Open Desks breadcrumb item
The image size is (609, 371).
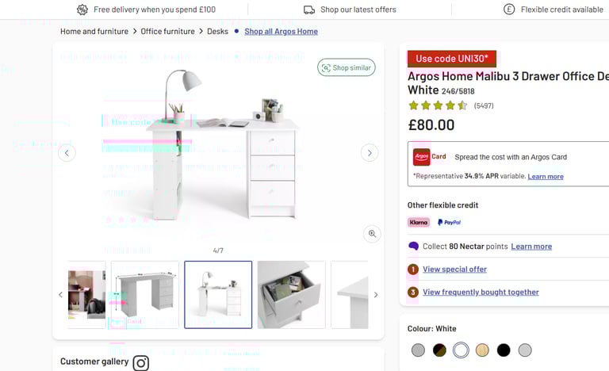pyautogui.click(x=217, y=32)
